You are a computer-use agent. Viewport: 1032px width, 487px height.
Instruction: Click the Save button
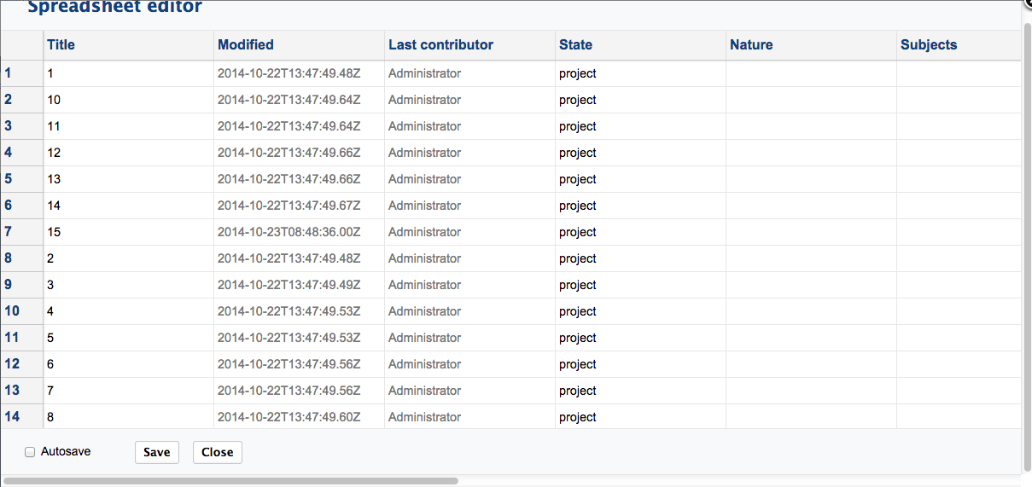(x=157, y=452)
